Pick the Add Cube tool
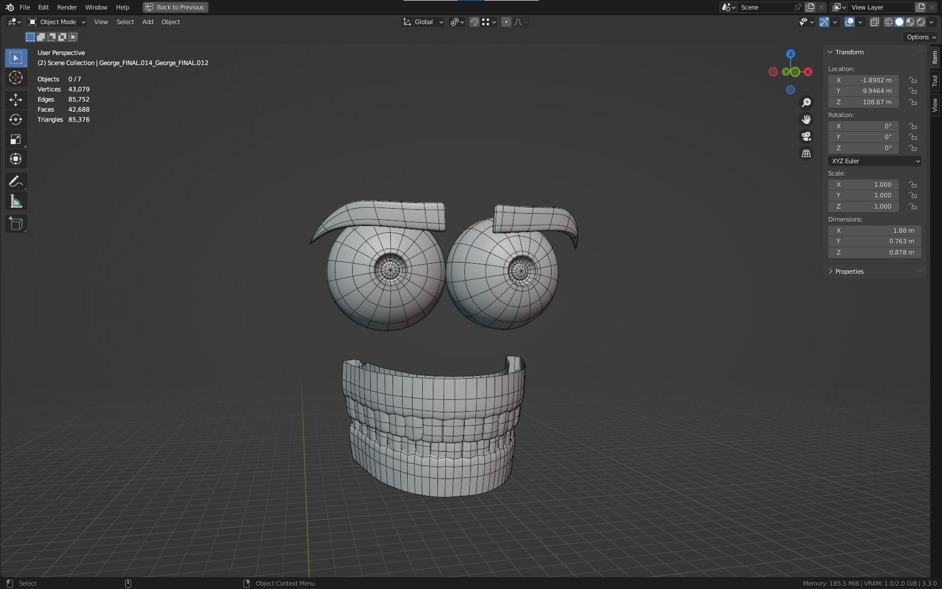 [16, 224]
